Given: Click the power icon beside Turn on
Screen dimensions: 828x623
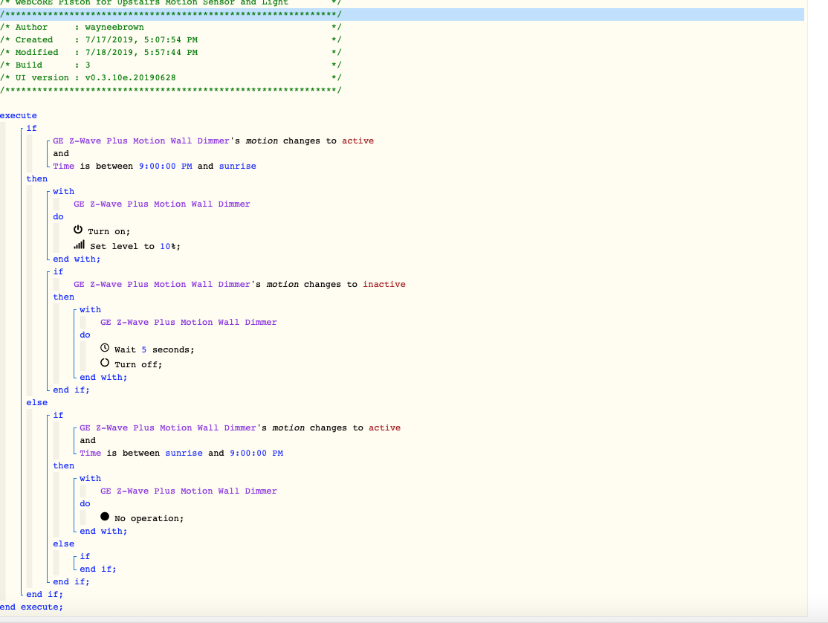Looking at the screenshot, I should 78,230.
